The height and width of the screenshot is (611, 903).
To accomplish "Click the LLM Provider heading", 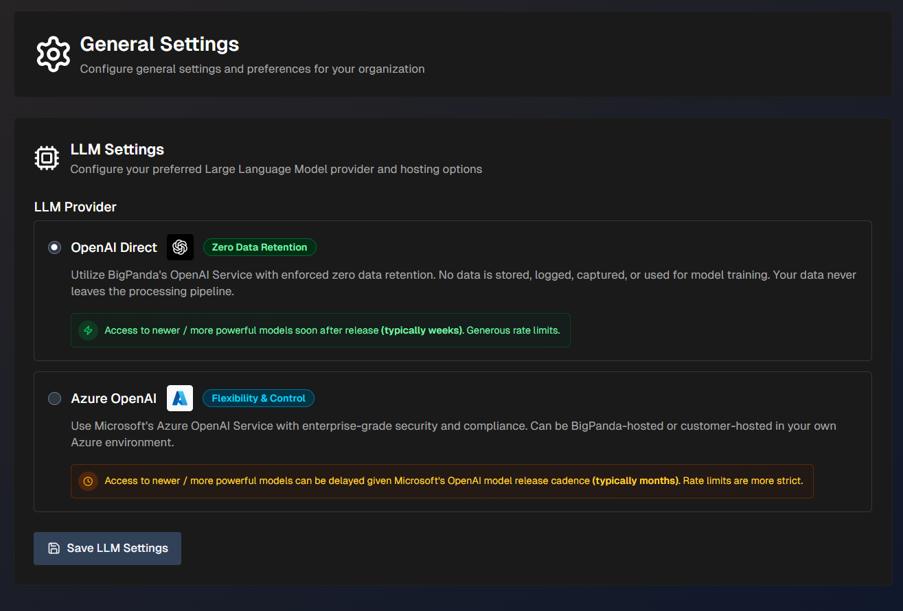I will (75, 207).
